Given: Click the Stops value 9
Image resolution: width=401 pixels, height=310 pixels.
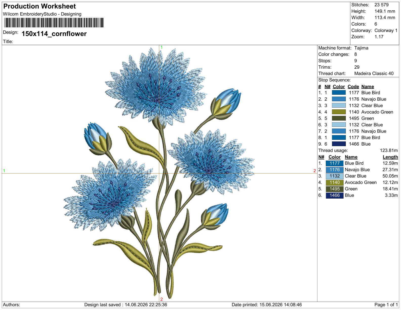Looking at the screenshot, I should point(356,61).
